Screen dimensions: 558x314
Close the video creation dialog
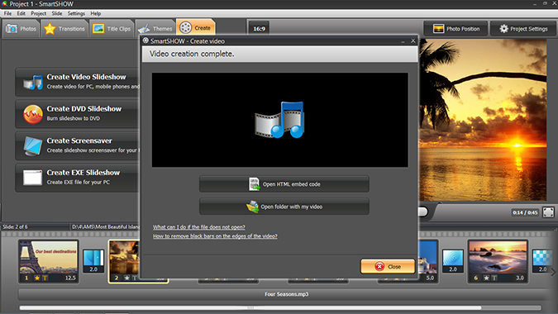click(388, 266)
